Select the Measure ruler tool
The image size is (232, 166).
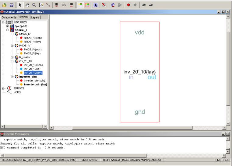pos(48,5)
